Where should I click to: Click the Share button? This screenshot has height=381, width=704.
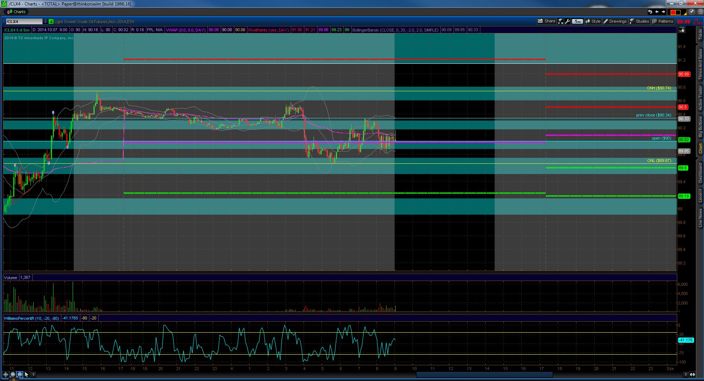(x=547, y=21)
